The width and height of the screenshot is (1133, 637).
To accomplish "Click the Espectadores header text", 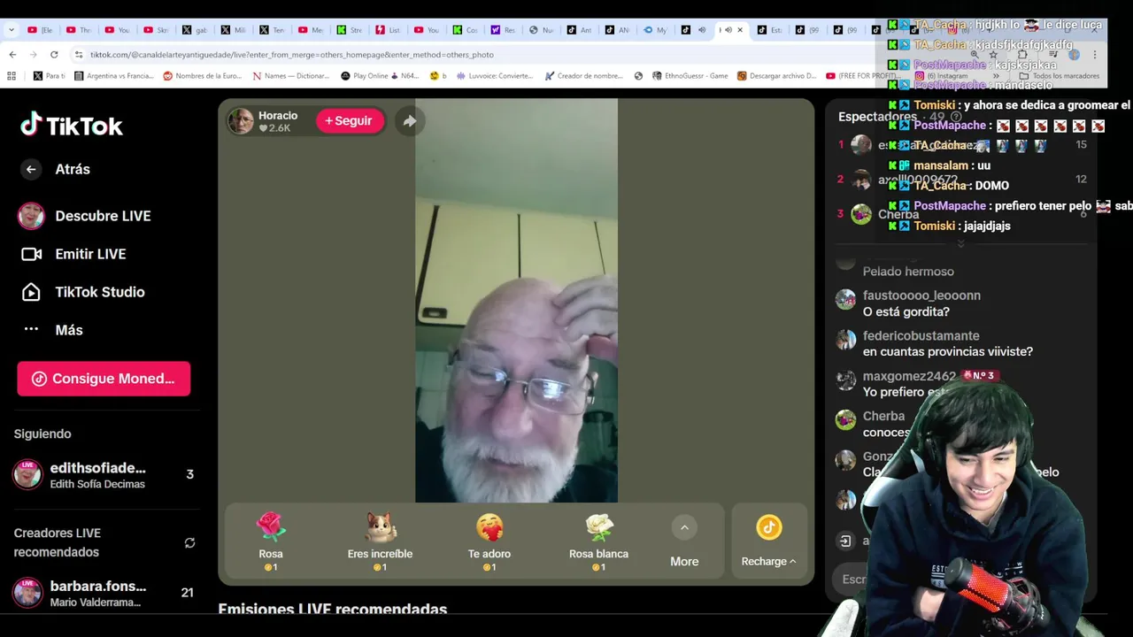I will 877,117.
